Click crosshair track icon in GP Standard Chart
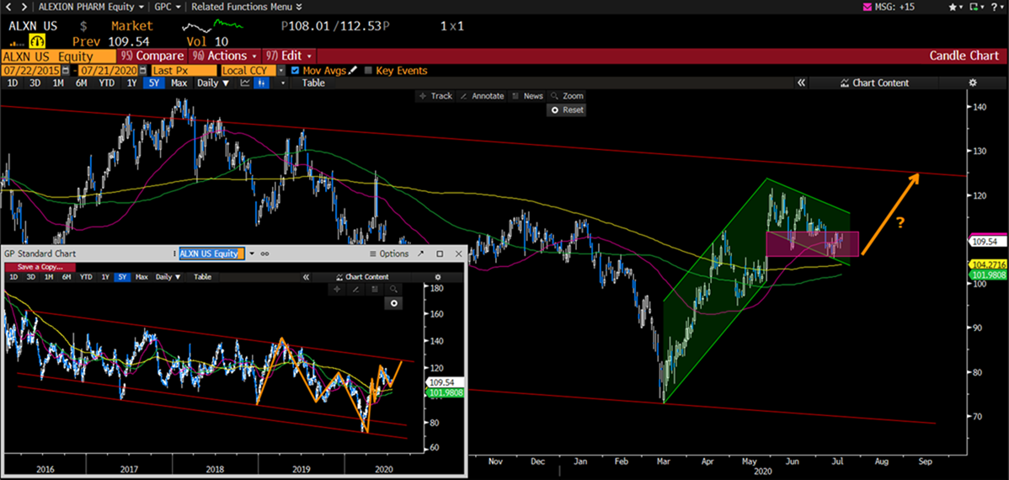The height and width of the screenshot is (480, 1009). 337,290
